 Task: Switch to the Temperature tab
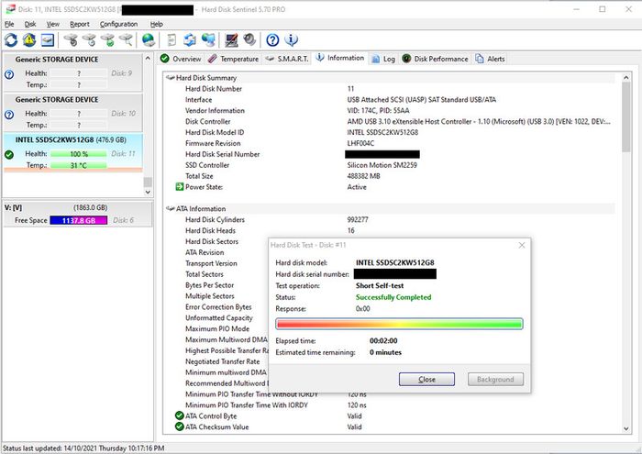tap(233, 59)
